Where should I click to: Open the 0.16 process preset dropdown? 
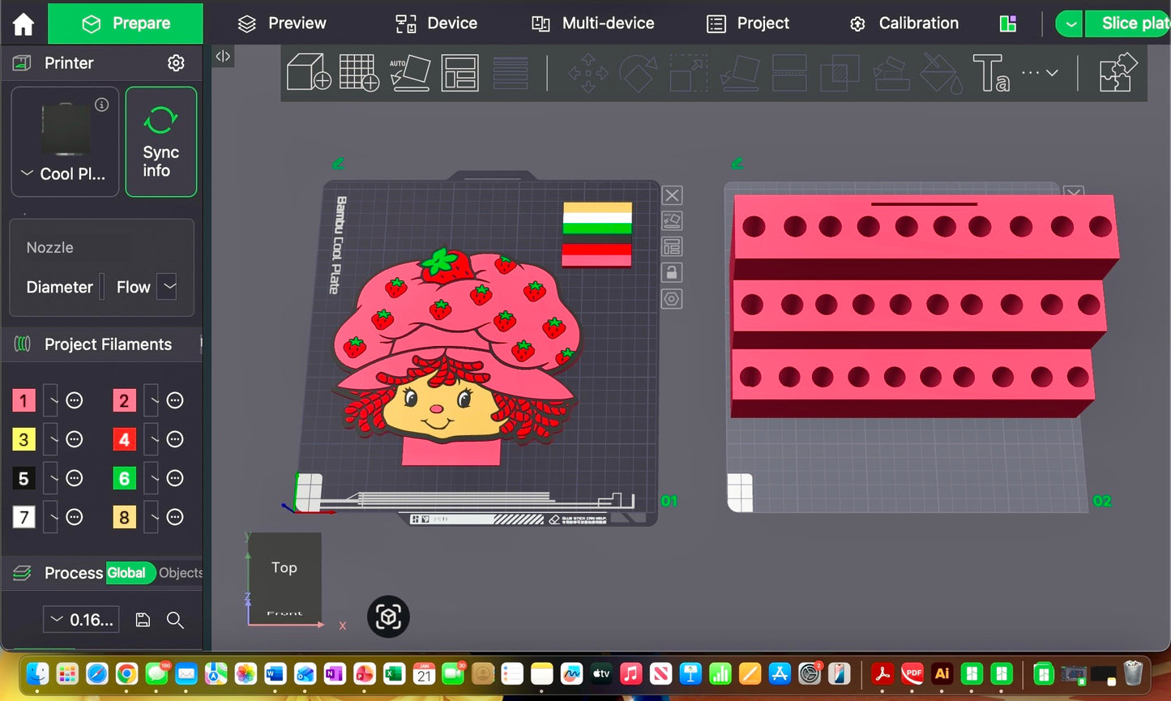point(81,620)
